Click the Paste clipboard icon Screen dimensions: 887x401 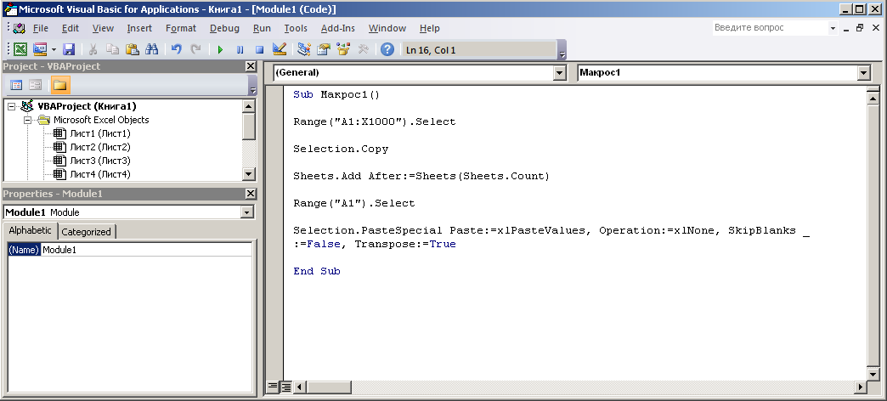coord(132,50)
